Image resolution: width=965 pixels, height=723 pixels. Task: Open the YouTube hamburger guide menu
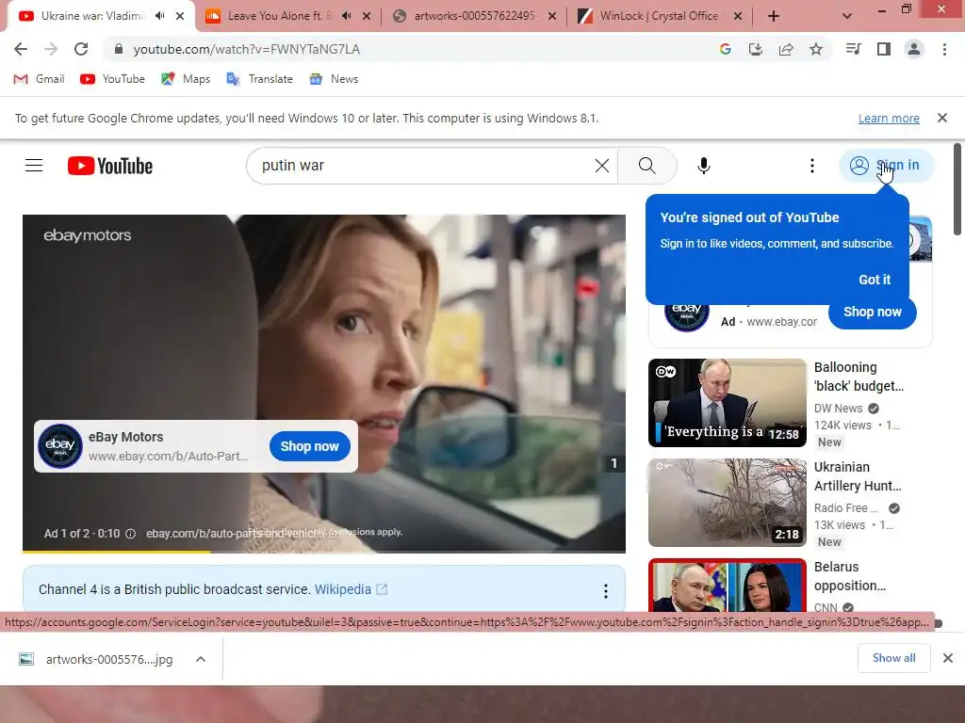coord(34,166)
